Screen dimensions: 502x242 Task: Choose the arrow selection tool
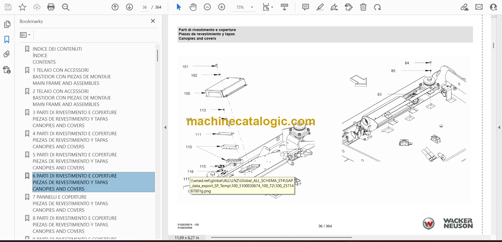tap(179, 7)
